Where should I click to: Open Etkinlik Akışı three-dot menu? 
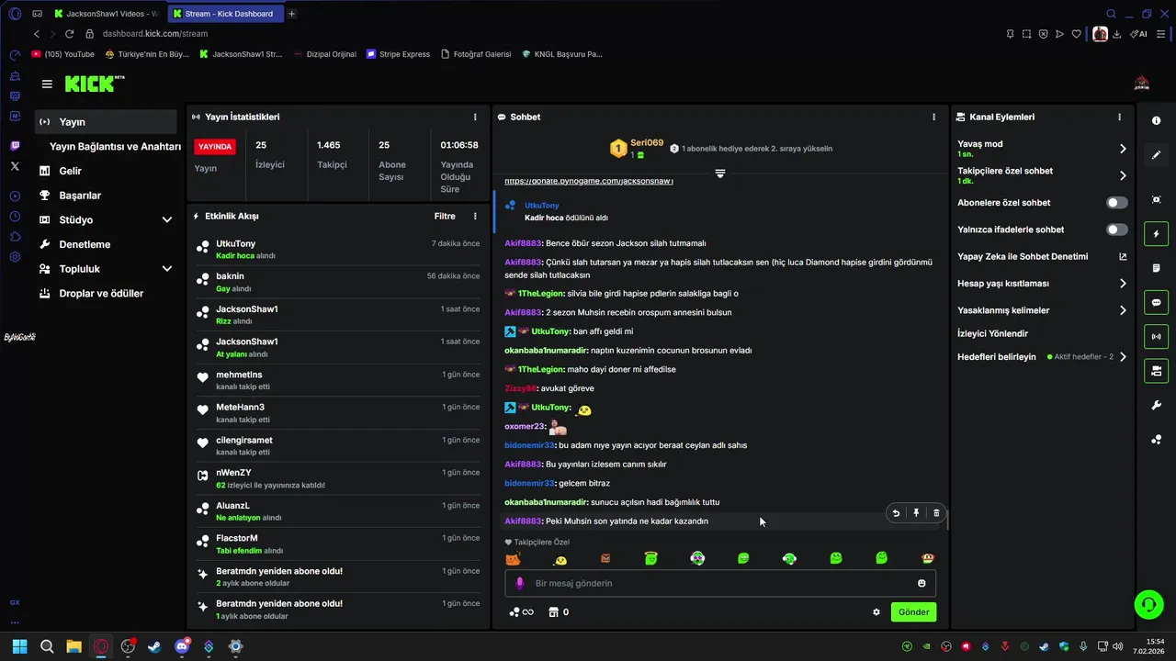pyautogui.click(x=475, y=216)
